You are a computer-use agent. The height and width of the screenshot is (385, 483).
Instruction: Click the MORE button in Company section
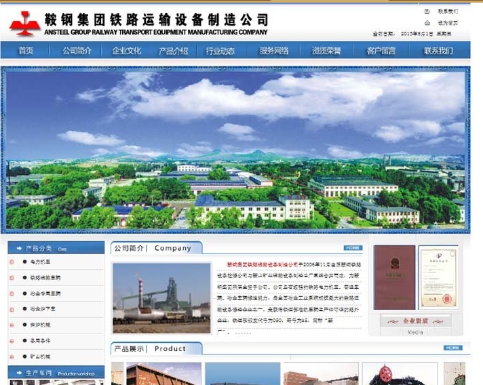[353, 247]
